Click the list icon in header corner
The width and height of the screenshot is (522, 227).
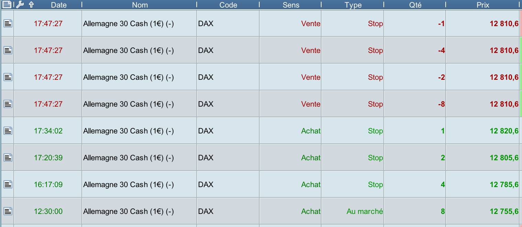click(x=7, y=4)
